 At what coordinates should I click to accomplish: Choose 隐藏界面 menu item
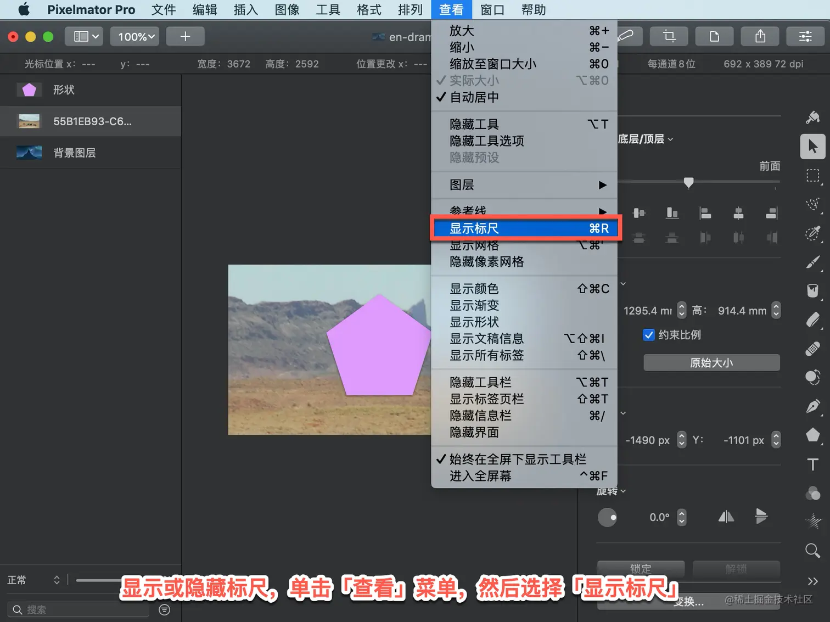tap(524, 432)
